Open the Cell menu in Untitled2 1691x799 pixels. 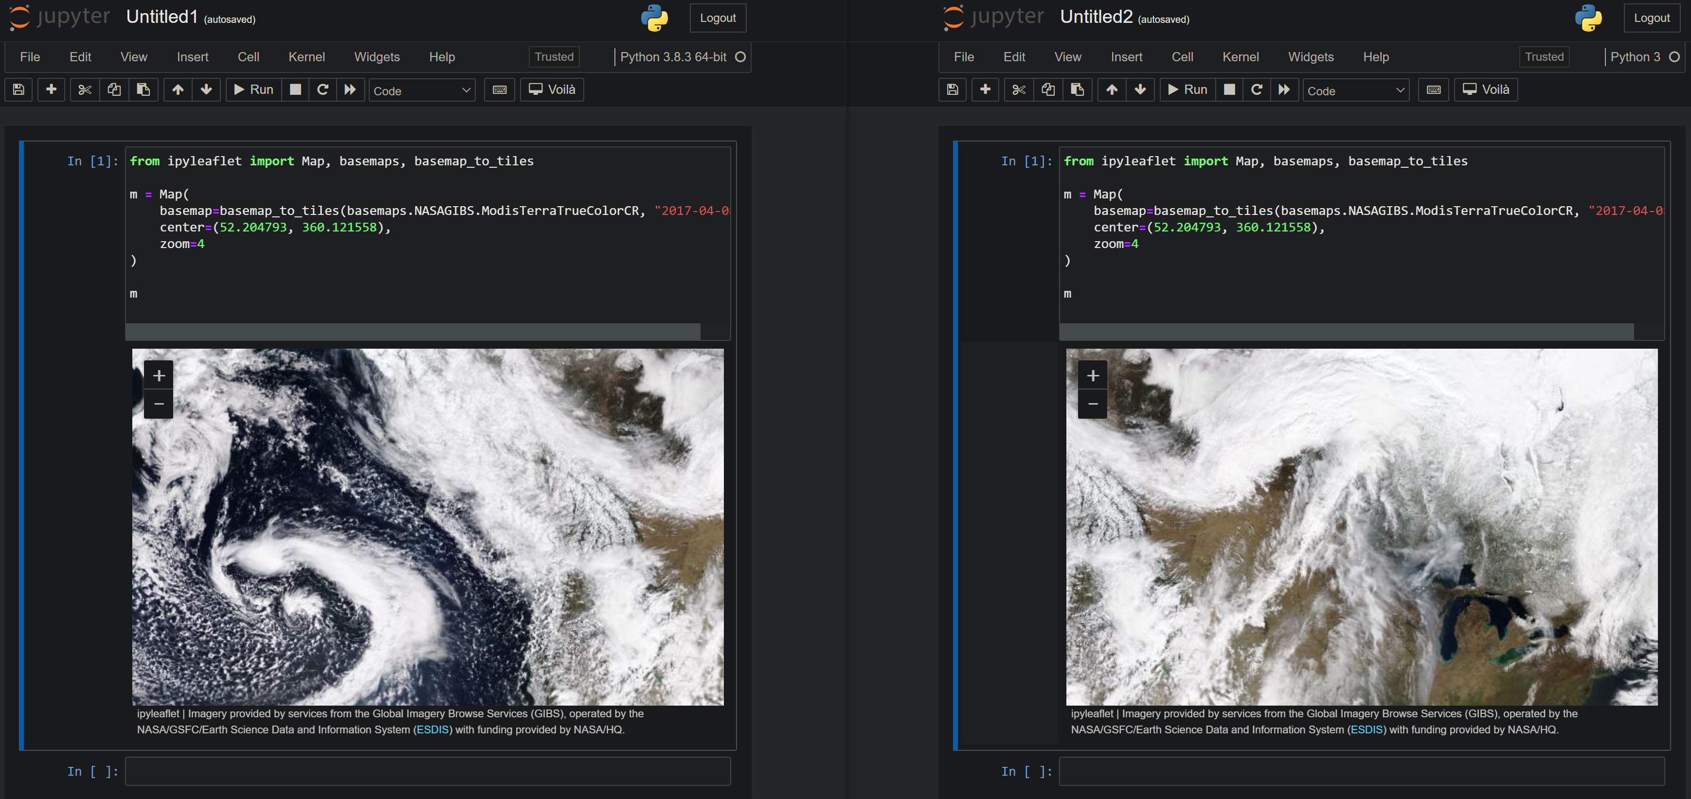1182,57
